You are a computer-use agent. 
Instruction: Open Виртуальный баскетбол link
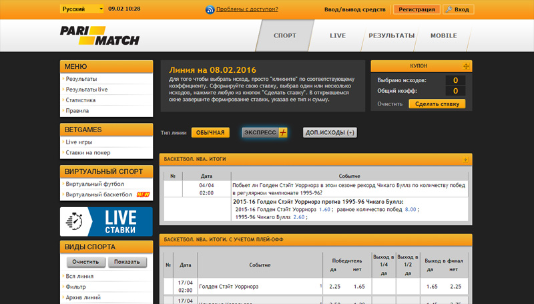click(99, 194)
